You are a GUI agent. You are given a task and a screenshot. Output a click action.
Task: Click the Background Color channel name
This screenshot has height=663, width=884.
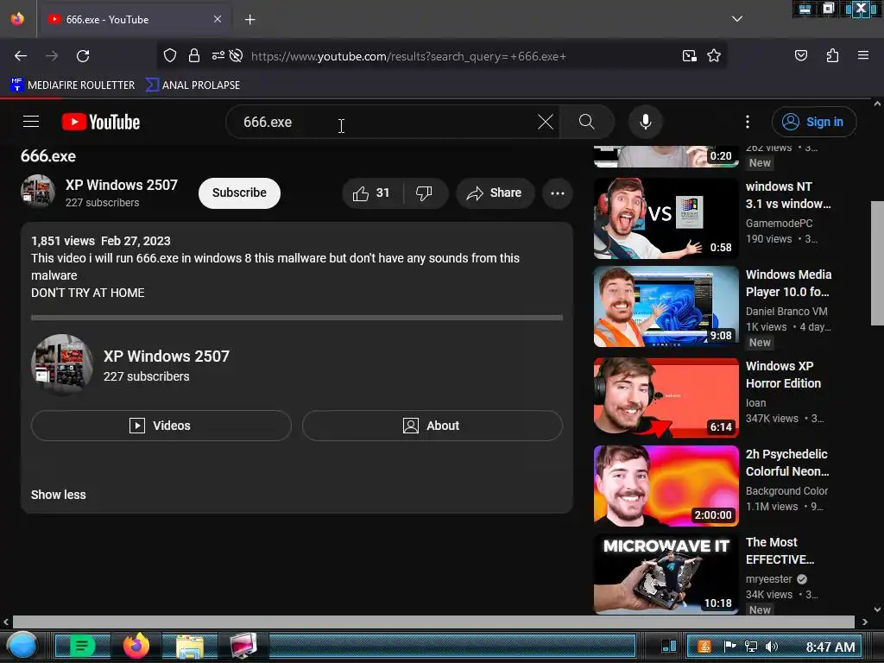click(x=786, y=491)
